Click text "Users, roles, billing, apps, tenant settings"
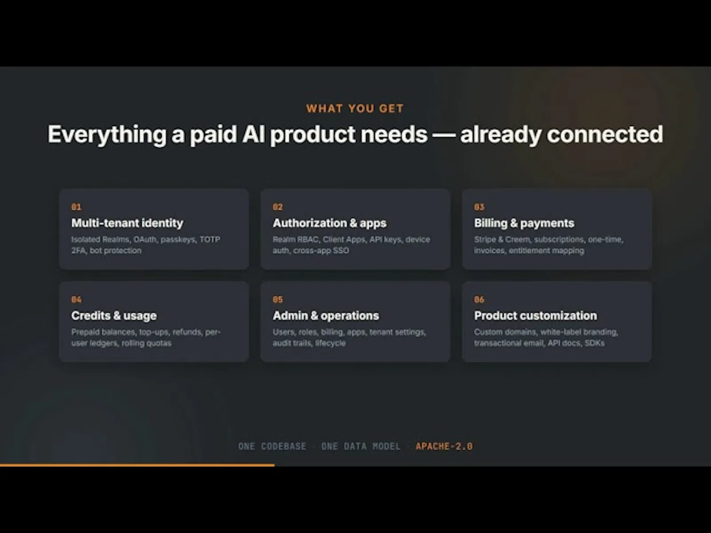The image size is (711, 533). click(x=349, y=332)
